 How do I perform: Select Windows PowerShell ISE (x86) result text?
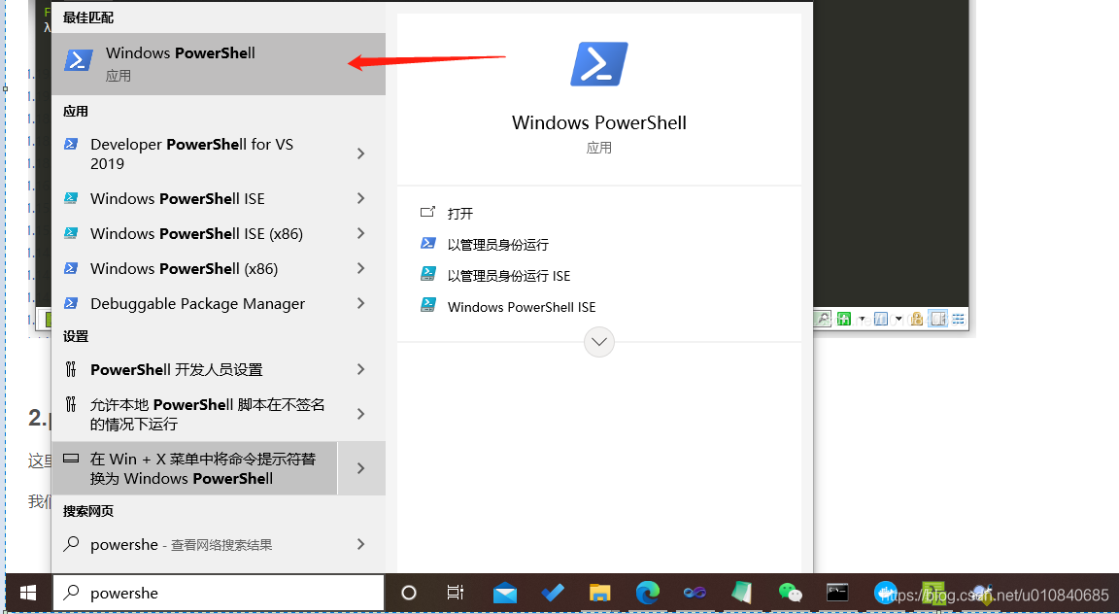pyautogui.click(x=197, y=233)
